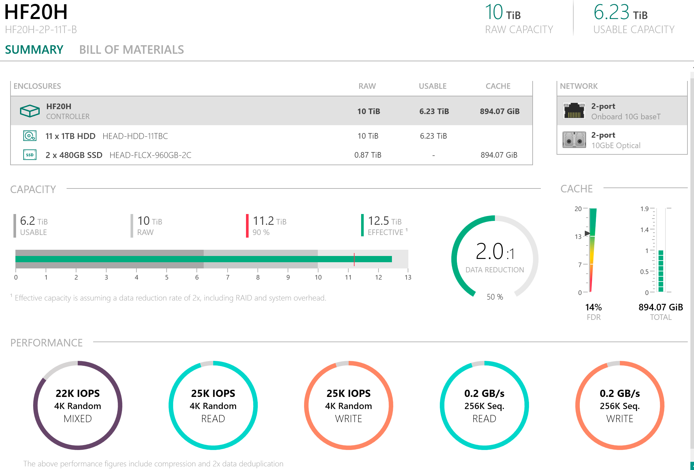
Task: Click the SSD drive icon
Action: pos(30,155)
